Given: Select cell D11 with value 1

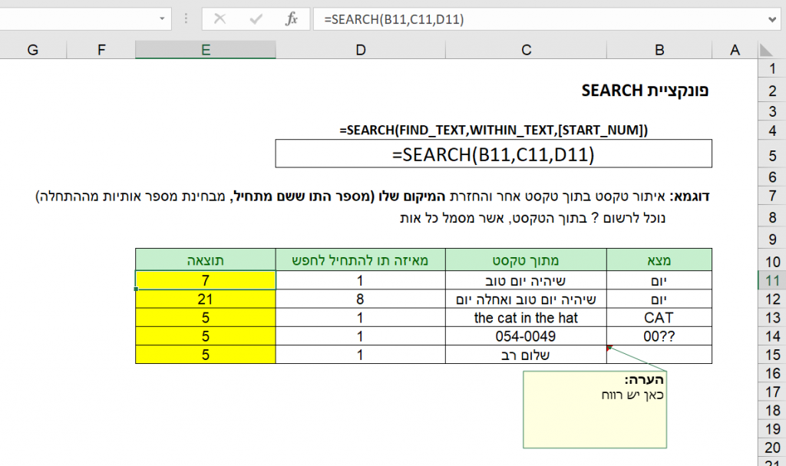Looking at the screenshot, I should pyautogui.click(x=361, y=280).
